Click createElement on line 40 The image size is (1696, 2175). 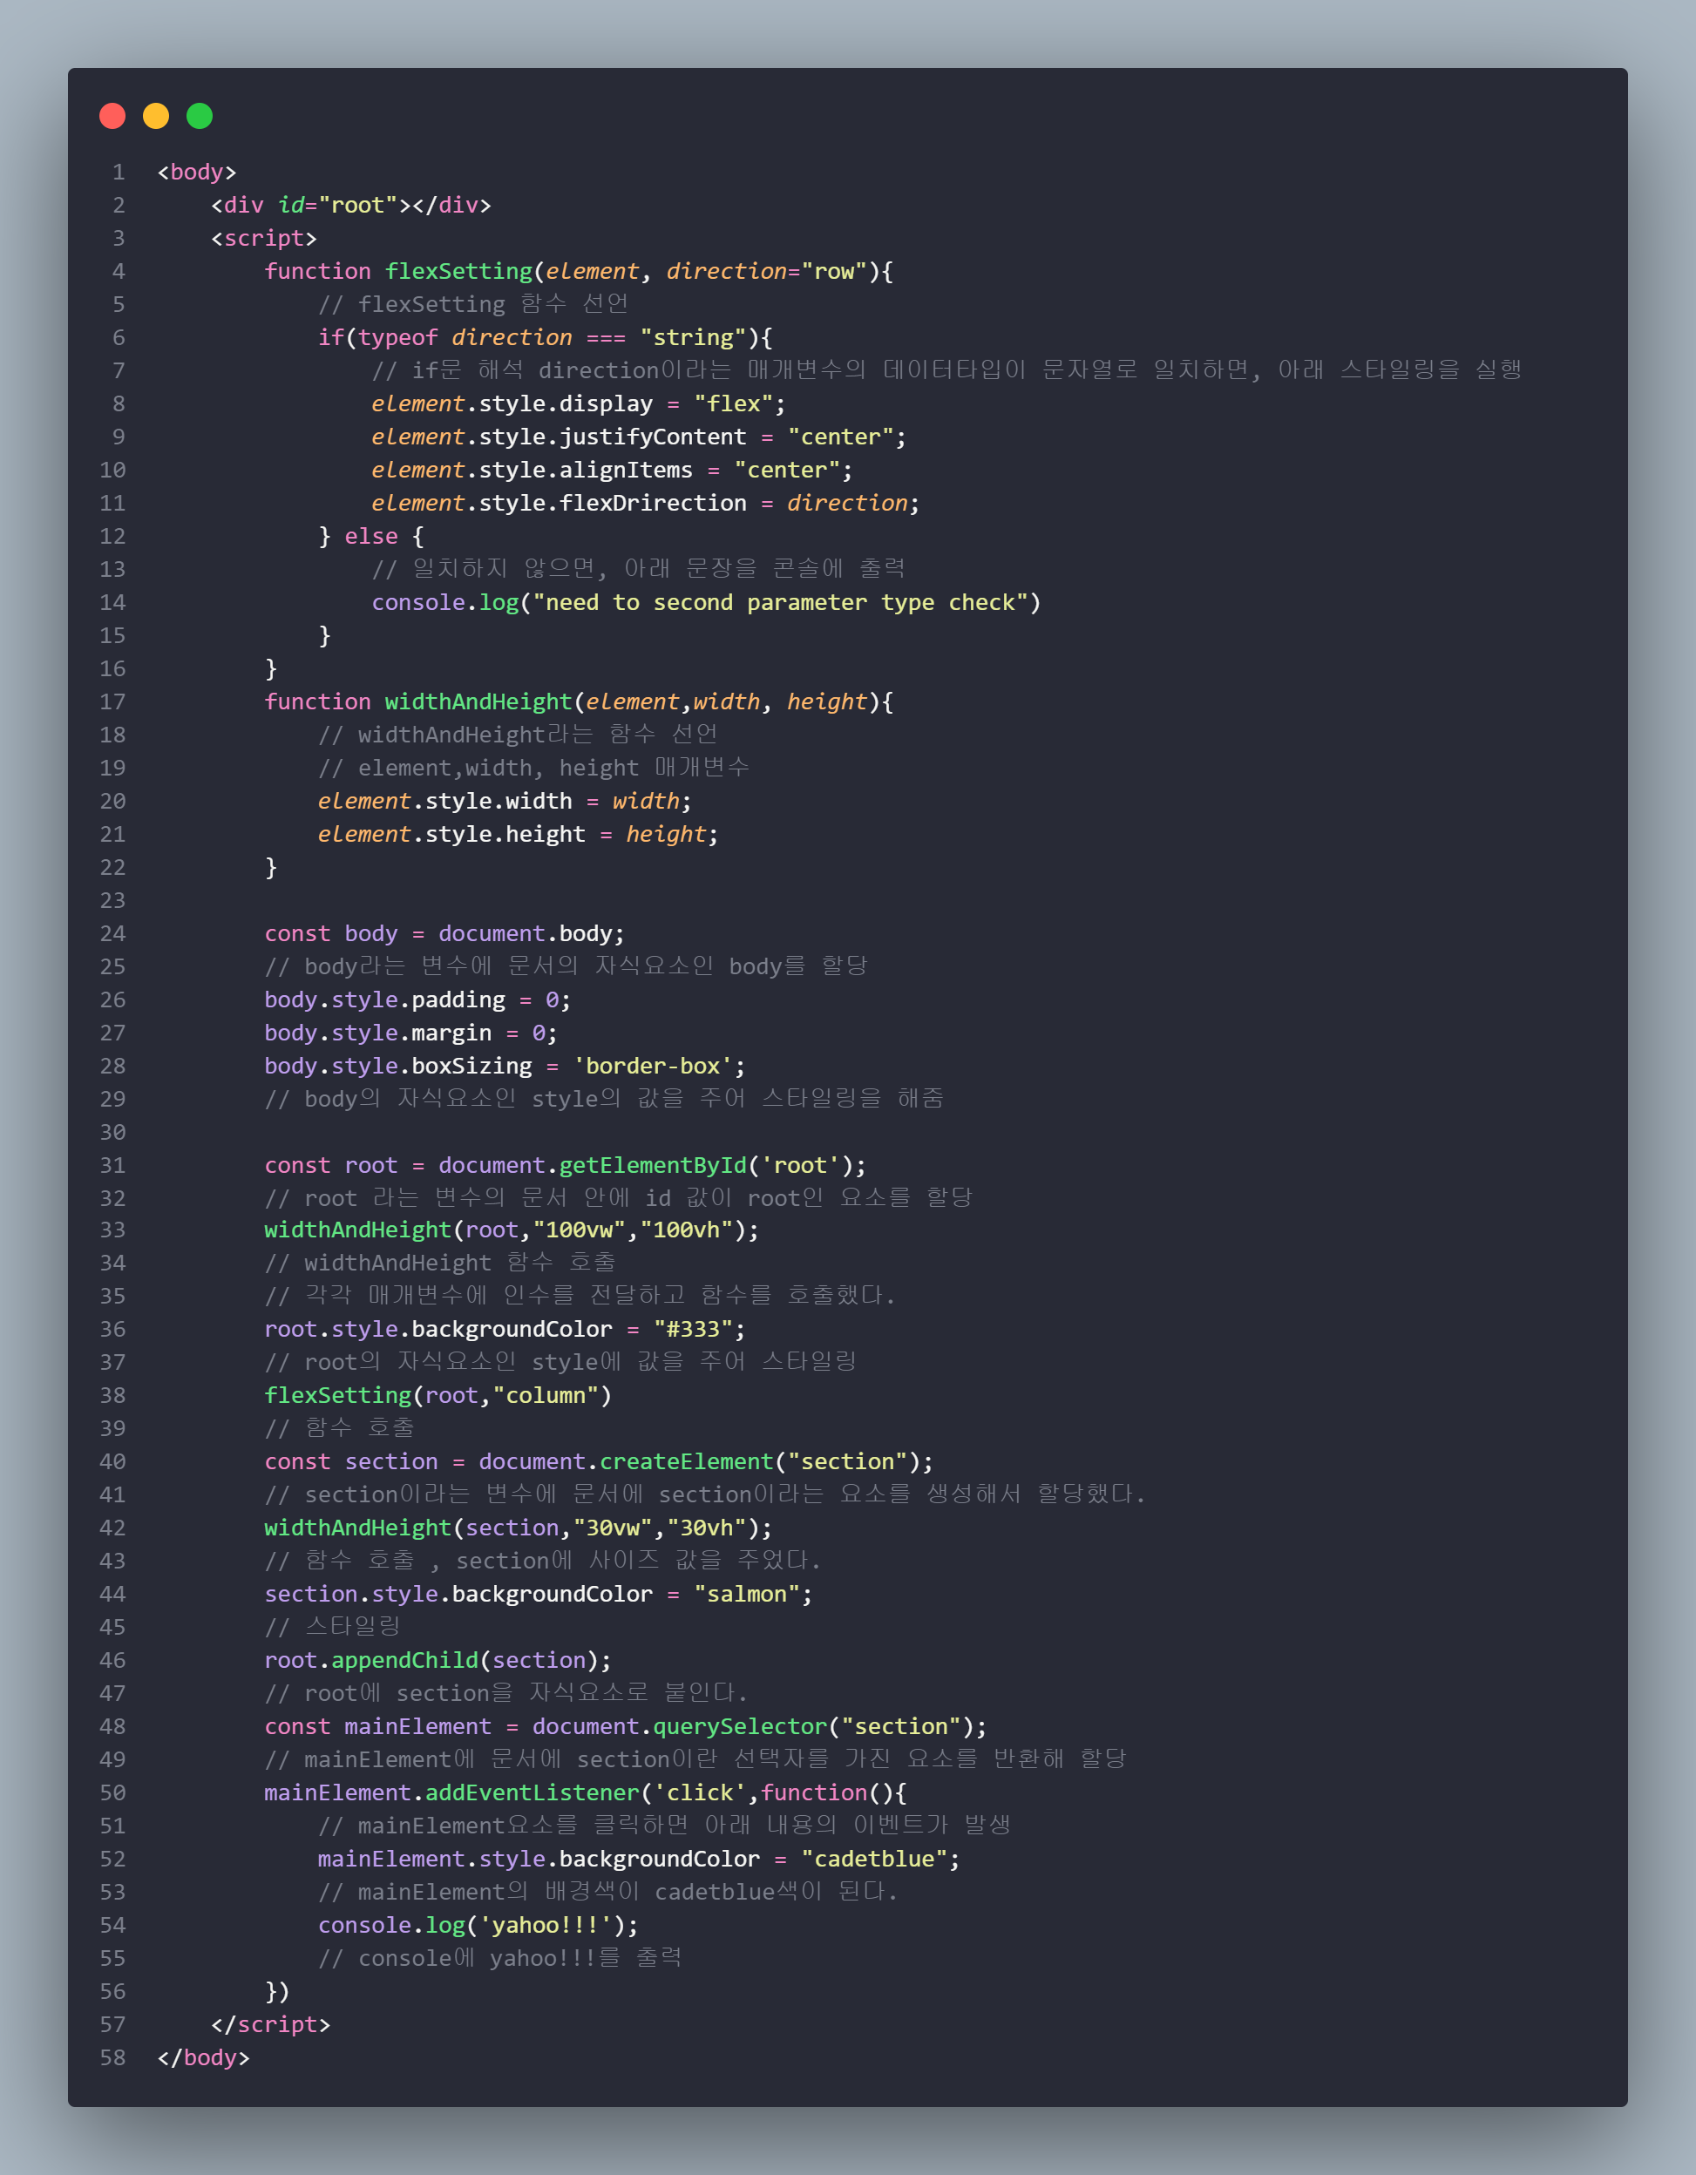(686, 1461)
